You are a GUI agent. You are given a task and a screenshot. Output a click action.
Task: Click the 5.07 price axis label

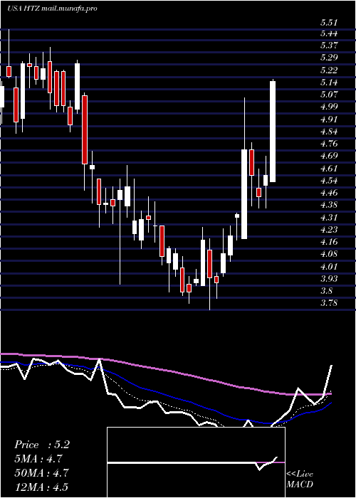pyautogui.click(x=328, y=95)
